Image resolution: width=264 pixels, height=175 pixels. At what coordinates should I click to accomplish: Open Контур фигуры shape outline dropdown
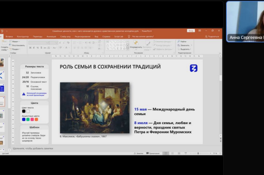(163, 45)
